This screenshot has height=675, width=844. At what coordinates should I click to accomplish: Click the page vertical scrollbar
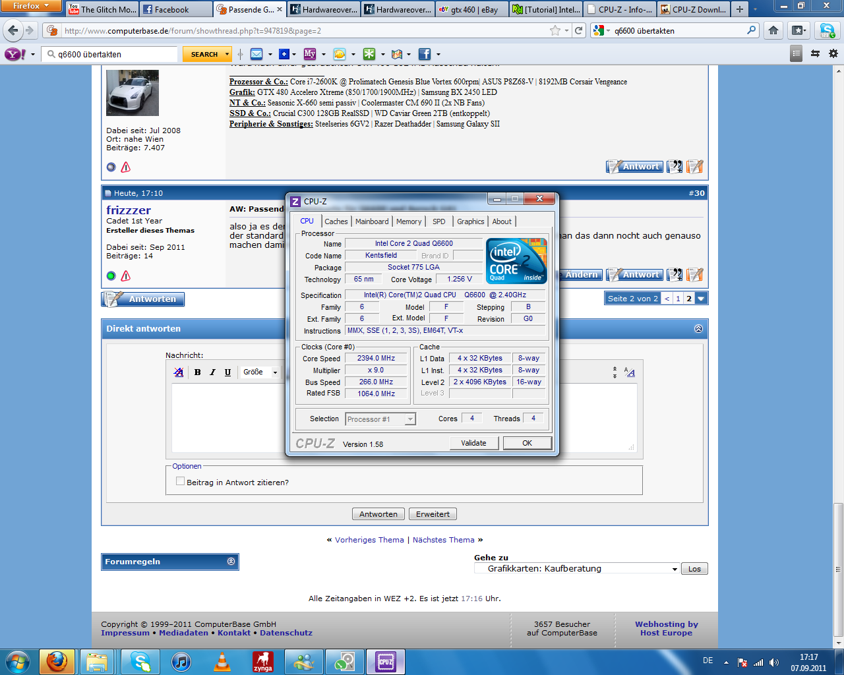tap(838, 356)
